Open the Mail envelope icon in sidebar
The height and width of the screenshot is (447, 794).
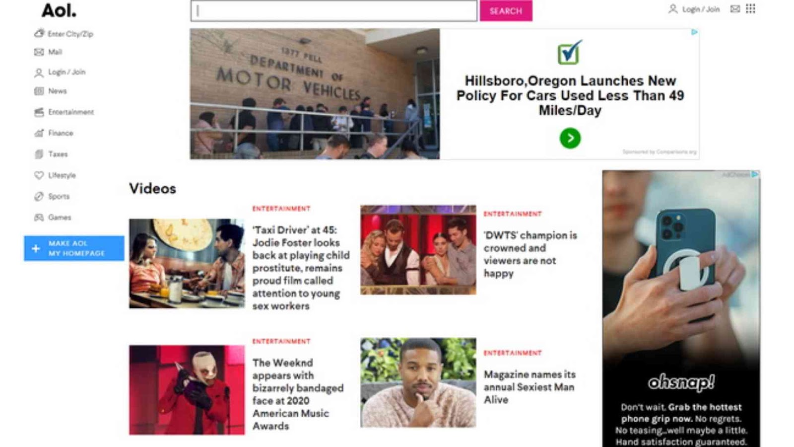(39, 52)
